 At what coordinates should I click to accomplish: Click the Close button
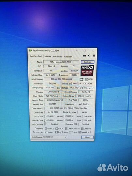tap(87, 137)
